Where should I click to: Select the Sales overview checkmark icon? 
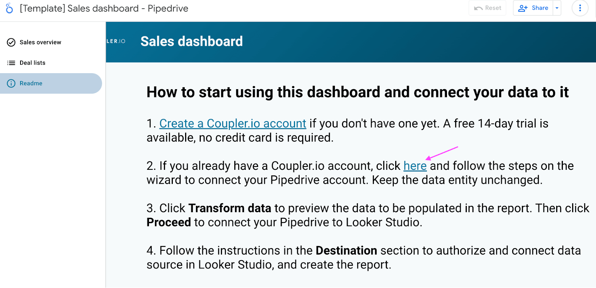pyautogui.click(x=11, y=42)
